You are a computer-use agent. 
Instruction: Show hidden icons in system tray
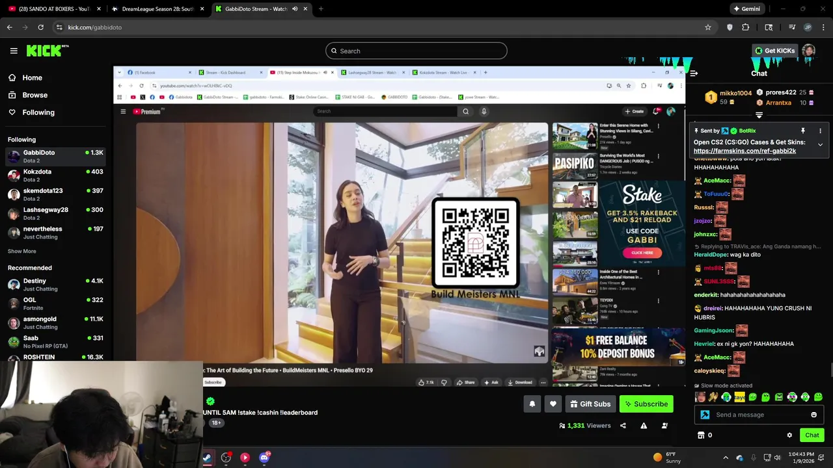point(726,458)
